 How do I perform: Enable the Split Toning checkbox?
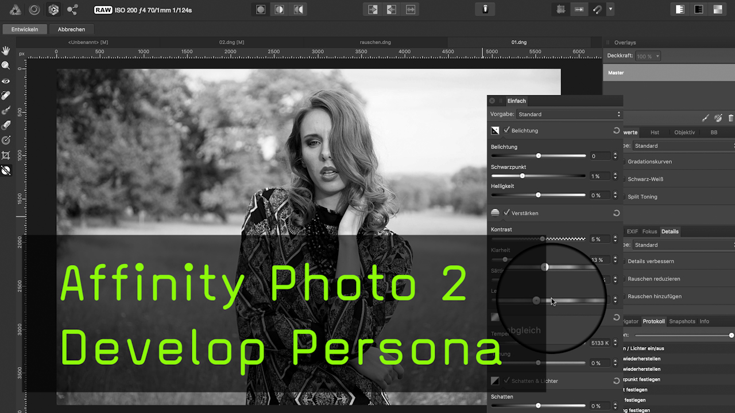pyautogui.click(x=624, y=197)
